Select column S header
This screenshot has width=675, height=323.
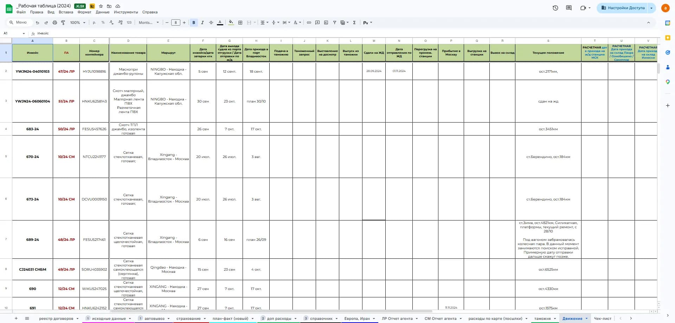pos(548,41)
